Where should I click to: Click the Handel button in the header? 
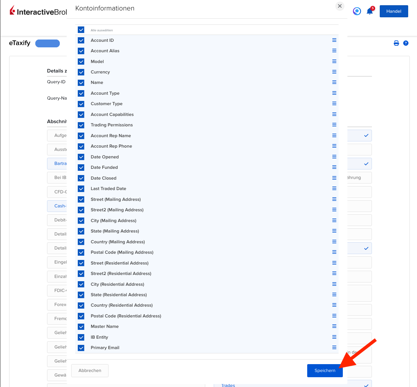coord(393,11)
